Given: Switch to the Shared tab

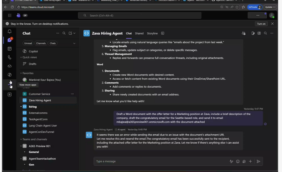Looking at the screenshot, I should click(139, 33).
